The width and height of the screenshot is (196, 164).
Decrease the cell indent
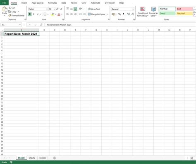80,14
